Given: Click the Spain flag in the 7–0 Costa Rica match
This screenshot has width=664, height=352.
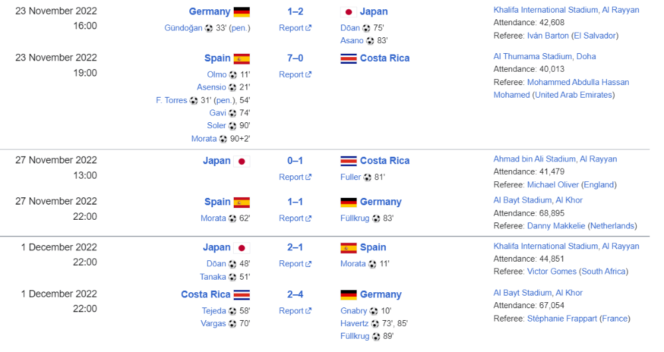Looking at the screenshot, I should coord(242,58).
